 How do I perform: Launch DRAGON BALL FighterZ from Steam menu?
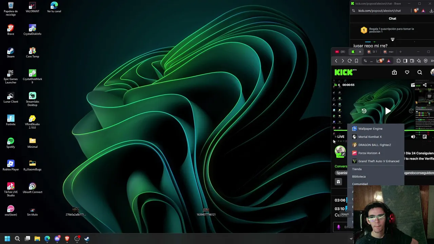coord(376,145)
